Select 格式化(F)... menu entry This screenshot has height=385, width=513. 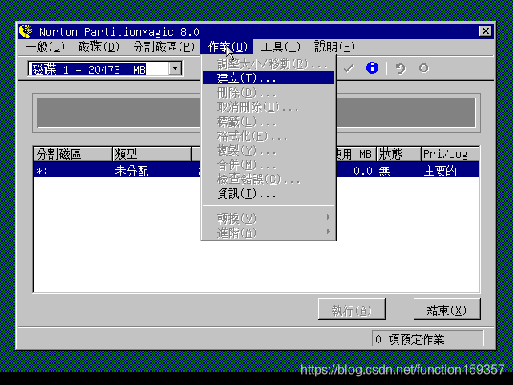click(269, 136)
